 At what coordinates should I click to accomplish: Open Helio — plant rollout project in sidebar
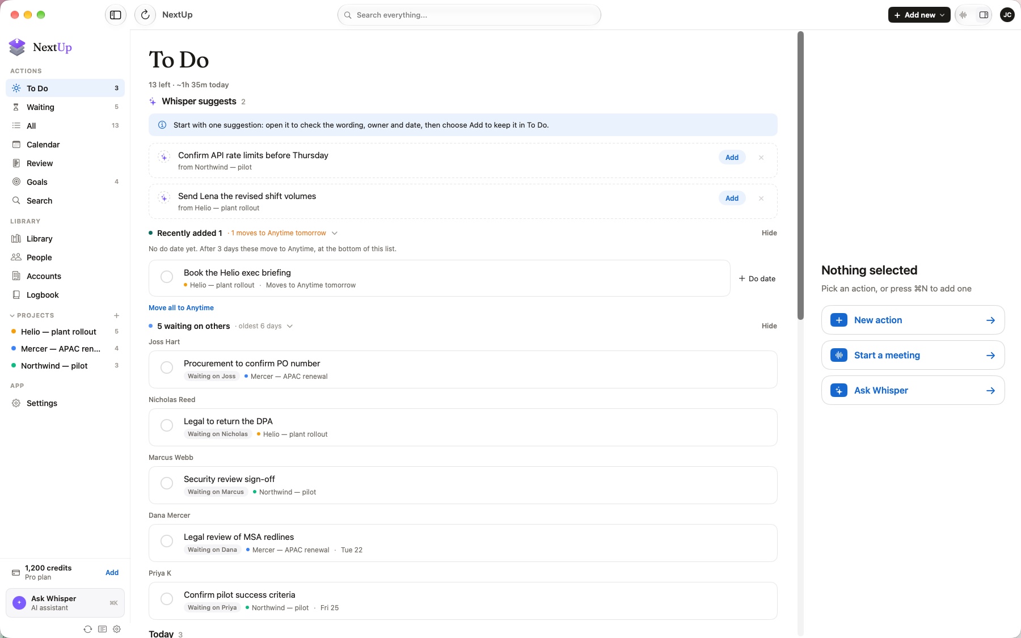pos(65,332)
